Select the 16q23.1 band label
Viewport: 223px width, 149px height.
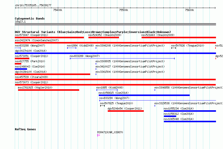(x=20, y=21)
